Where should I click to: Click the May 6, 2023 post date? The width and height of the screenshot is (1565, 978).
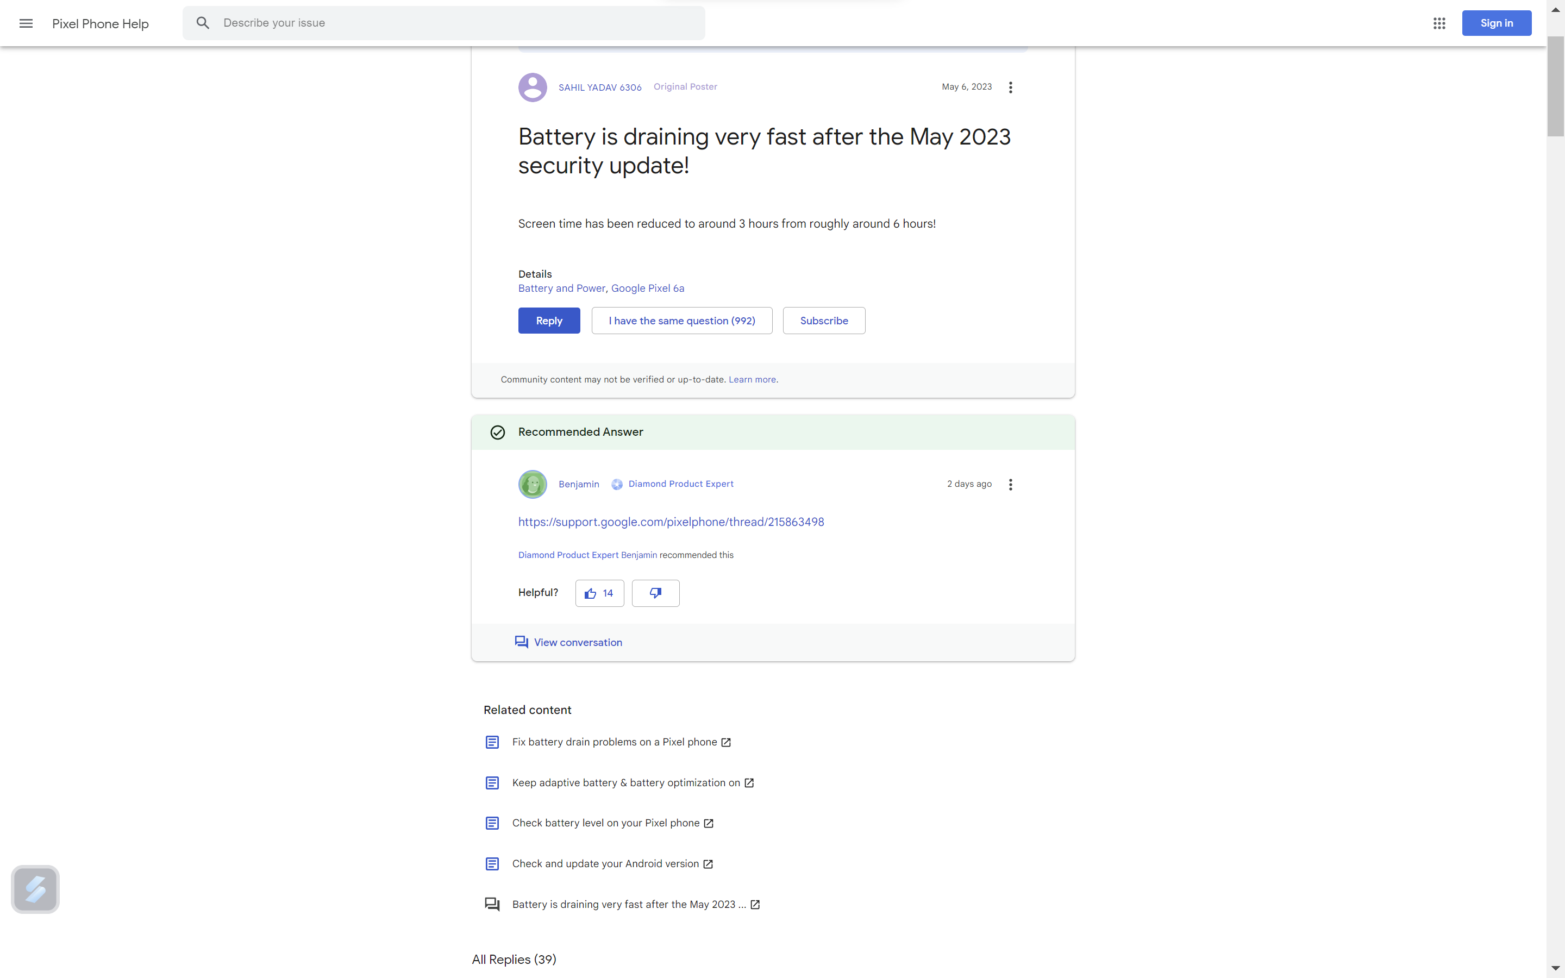coord(967,87)
